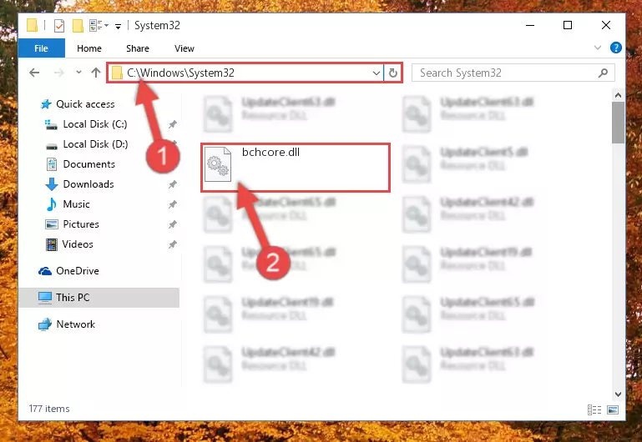Click the pin icon beside Downloads
The image size is (642, 442).
[173, 184]
